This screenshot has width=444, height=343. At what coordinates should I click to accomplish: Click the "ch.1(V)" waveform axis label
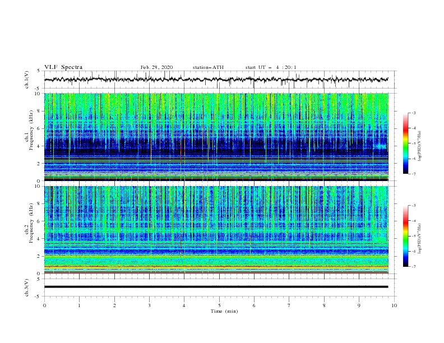(x=27, y=80)
